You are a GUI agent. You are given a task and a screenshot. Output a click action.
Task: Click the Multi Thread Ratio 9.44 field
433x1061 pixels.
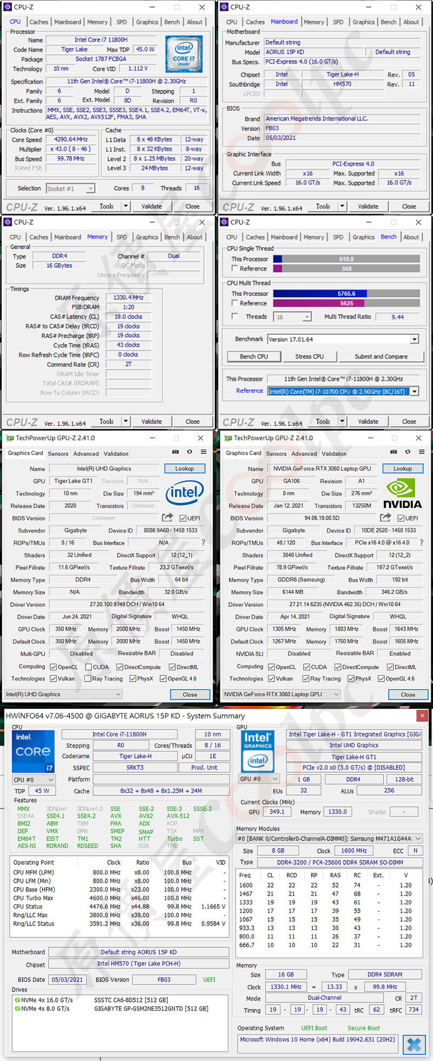coord(397,317)
